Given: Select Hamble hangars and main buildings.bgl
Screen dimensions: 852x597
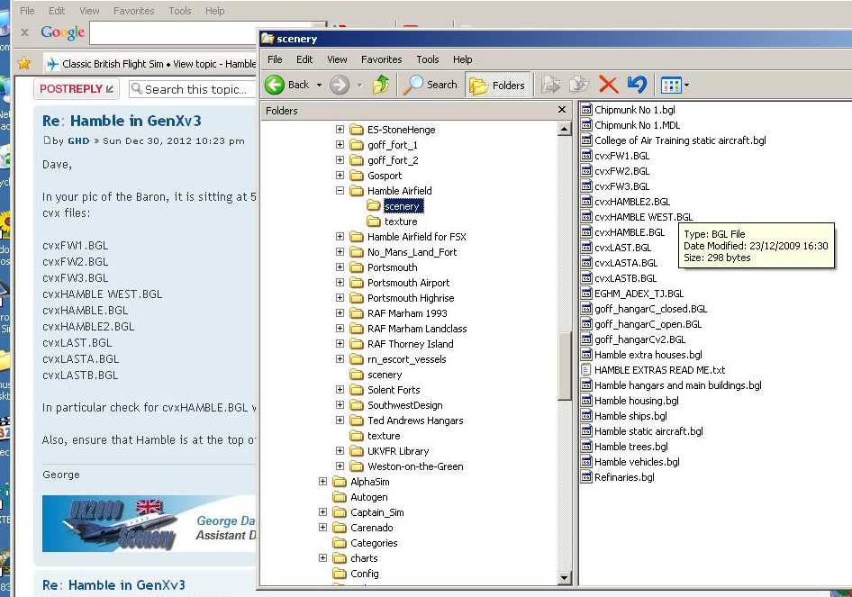Looking at the screenshot, I should coord(677,385).
